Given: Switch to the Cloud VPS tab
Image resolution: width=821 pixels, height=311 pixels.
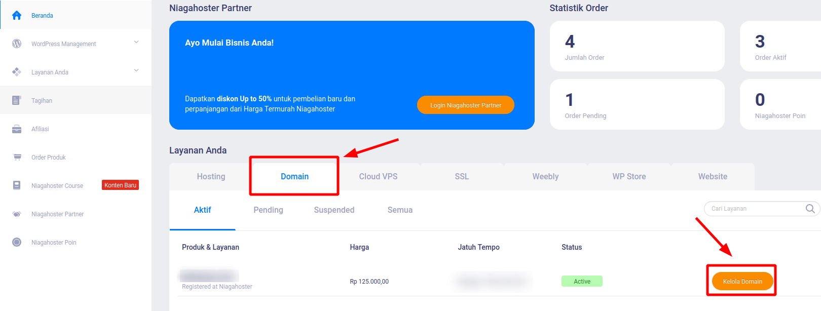Looking at the screenshot, I should click(x=378, y=176).
